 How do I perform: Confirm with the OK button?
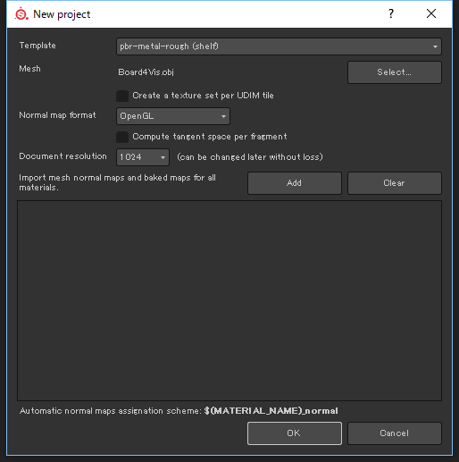295,433
